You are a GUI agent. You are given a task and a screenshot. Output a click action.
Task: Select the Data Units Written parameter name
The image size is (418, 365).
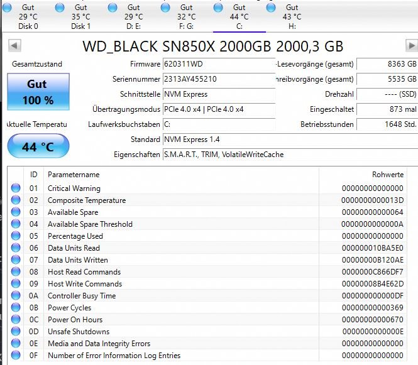[x=78, y=260]
